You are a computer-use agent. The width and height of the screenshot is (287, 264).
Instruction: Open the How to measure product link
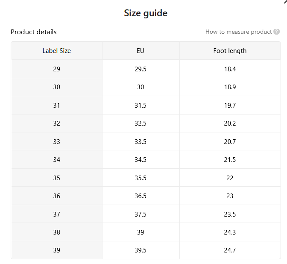pyautogui.click(x=238, y=32)
